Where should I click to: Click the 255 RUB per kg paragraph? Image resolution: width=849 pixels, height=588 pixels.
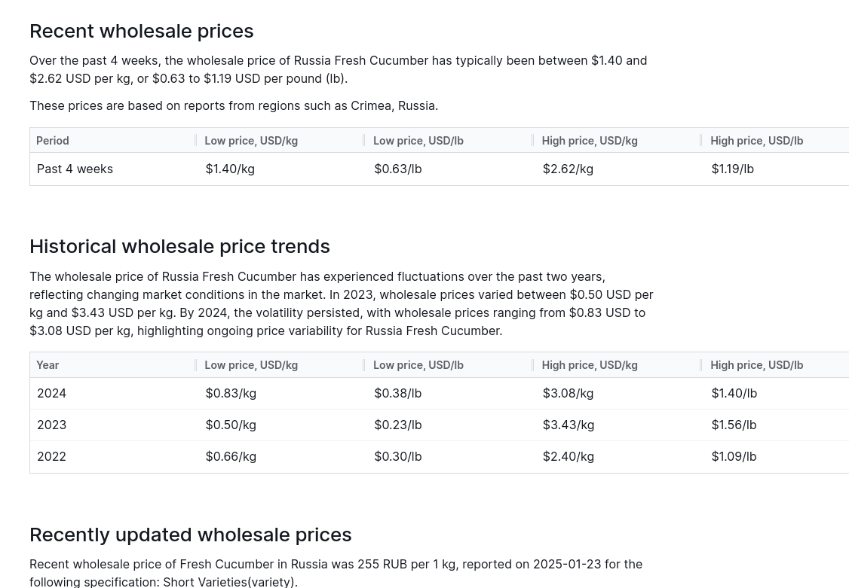[x=336, y=572]
